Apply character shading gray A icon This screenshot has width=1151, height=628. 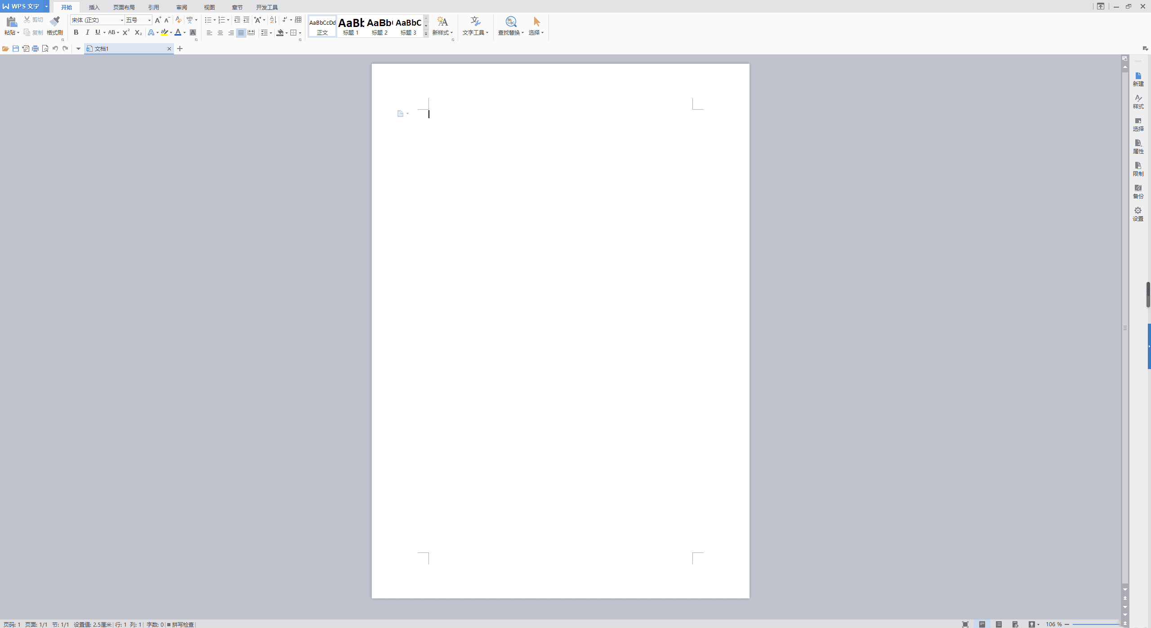coord(193,32)
